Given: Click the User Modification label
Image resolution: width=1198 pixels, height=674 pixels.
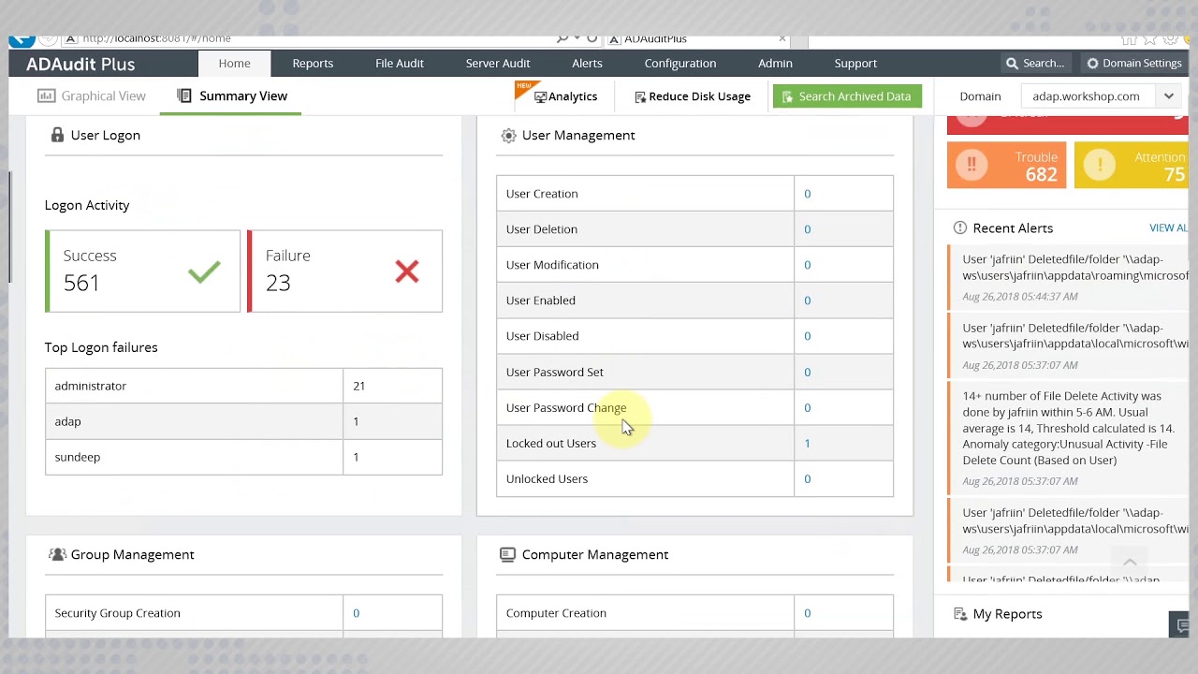Looking at the screenshot, I should tap(552, 265).
